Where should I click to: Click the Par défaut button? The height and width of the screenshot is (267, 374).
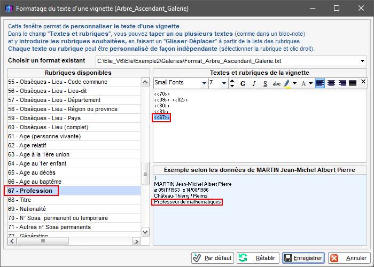pyautogui.click(x=213, y=258)
